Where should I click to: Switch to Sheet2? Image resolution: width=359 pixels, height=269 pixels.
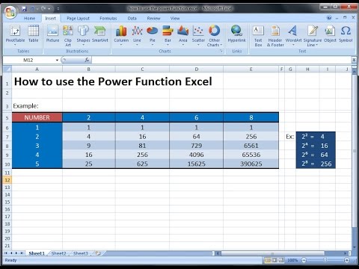pos(59,253)
